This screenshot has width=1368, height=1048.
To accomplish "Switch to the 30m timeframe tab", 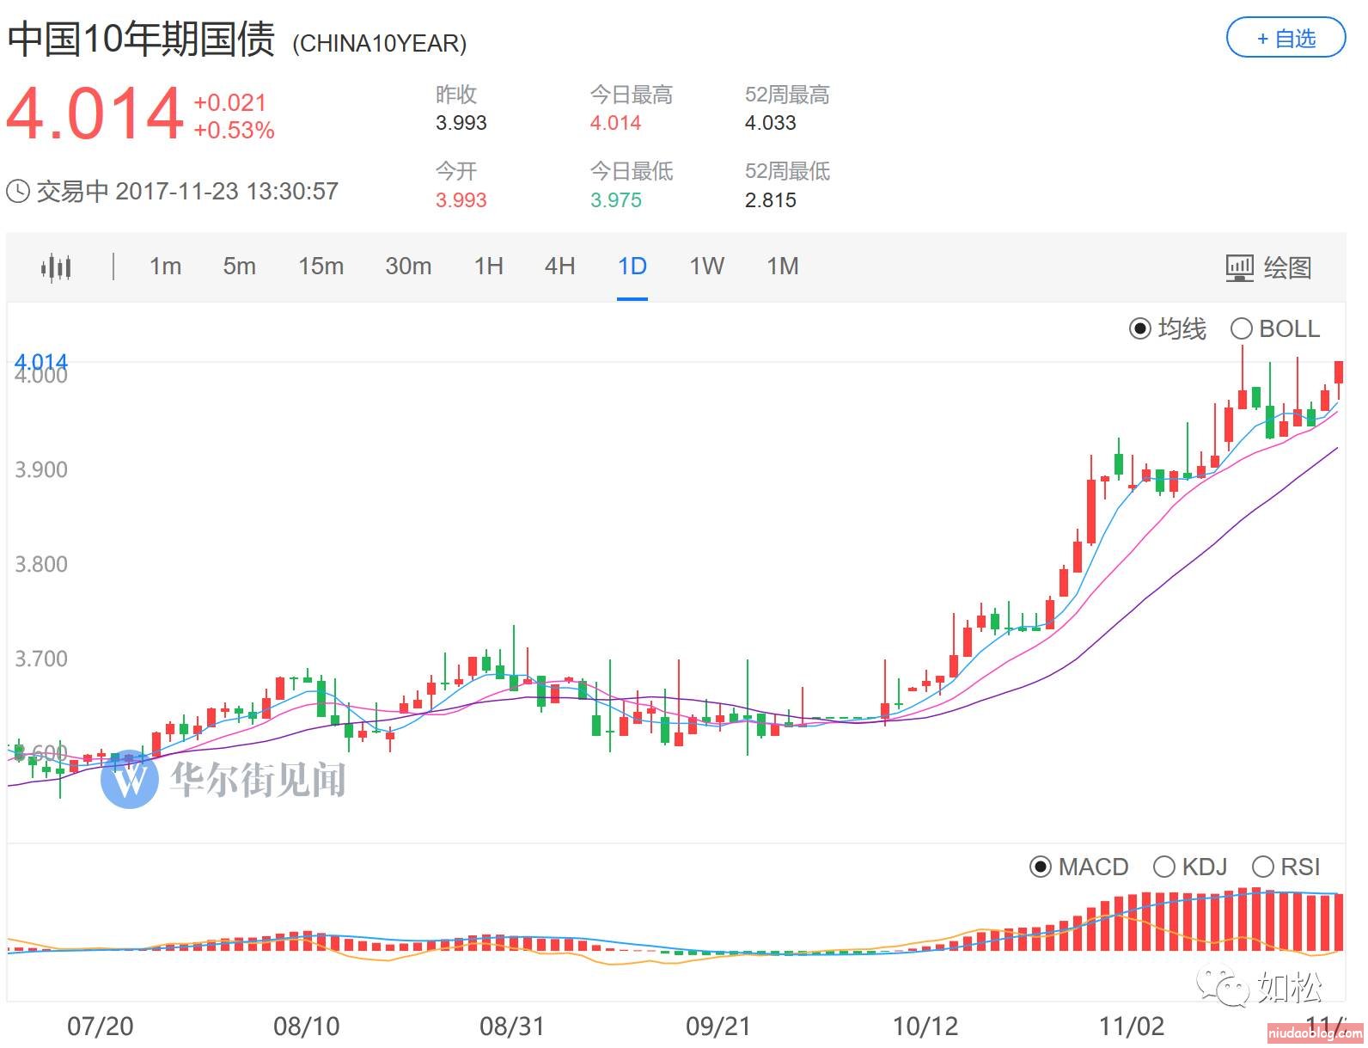I will [408, 267].
